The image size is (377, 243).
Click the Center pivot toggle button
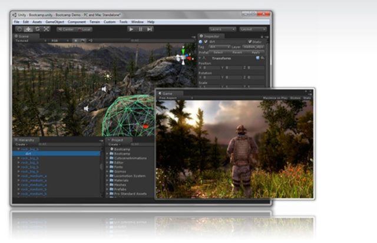tap(66, 29)
